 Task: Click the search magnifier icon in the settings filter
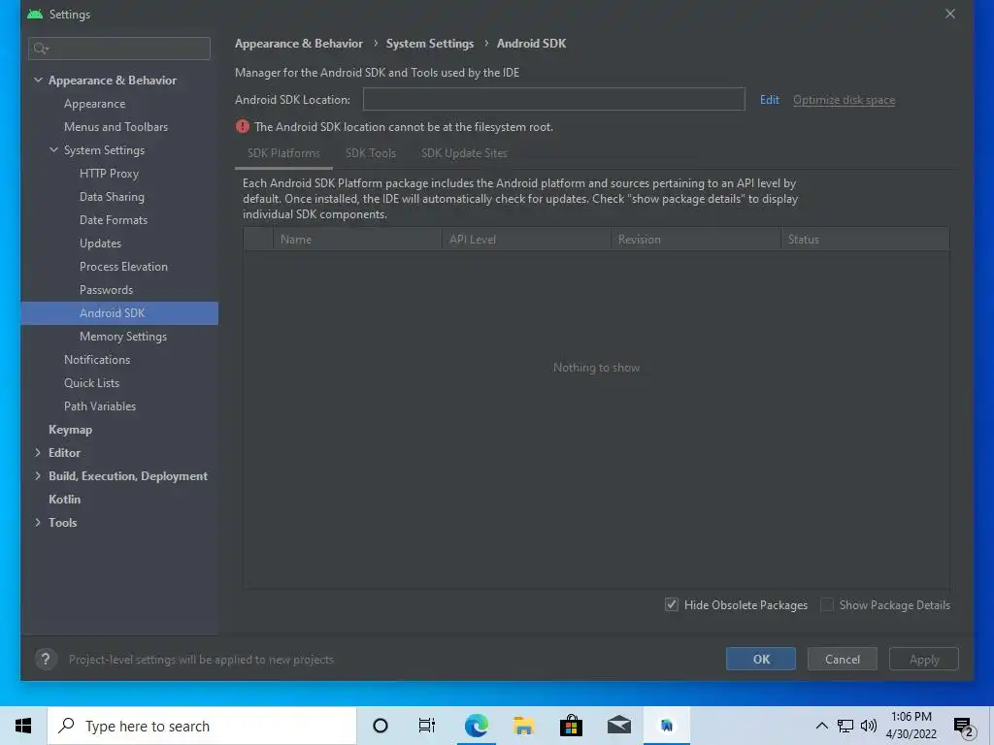click(41, 49)
